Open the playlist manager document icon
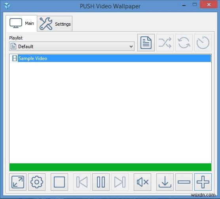This screenshot has height=199, width=220. point(146,43)
